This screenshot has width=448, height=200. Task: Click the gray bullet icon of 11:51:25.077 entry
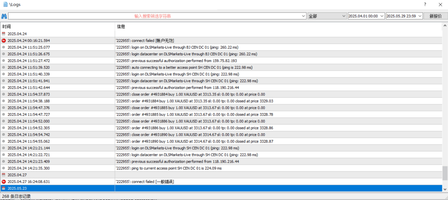coord(4,47)
